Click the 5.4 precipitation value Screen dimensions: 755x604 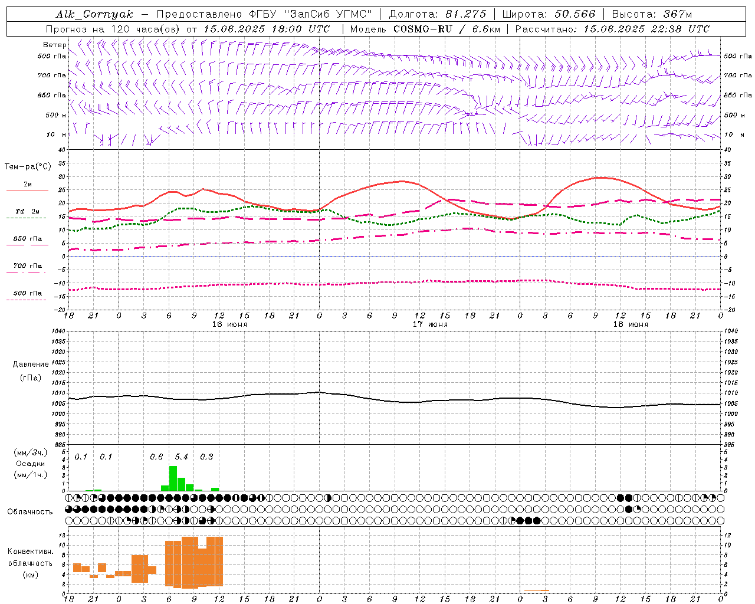click(x=182, y=457)
